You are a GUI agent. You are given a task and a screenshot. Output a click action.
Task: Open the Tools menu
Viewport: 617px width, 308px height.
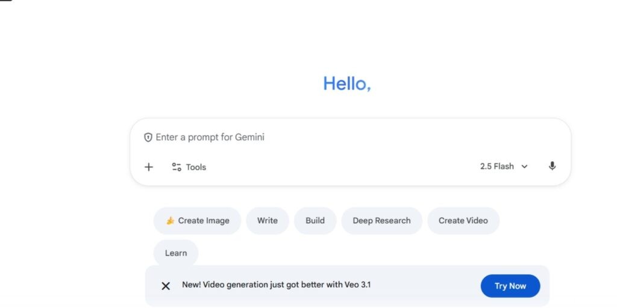tap(189, 167)
